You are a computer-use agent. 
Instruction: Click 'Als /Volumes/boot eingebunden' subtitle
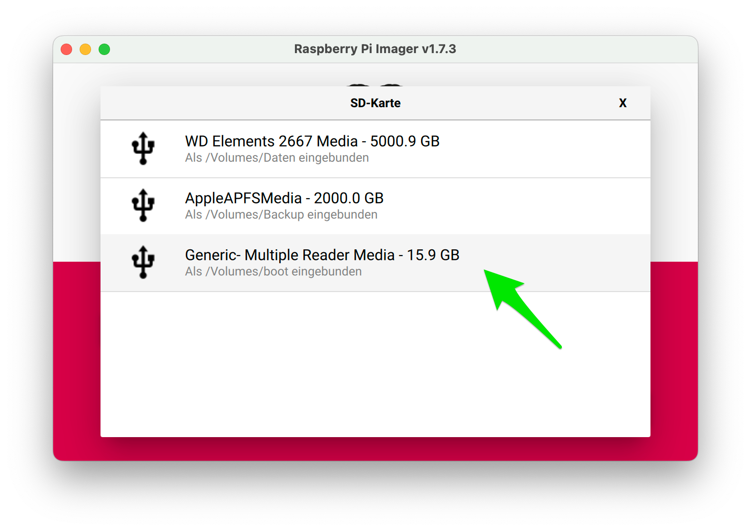coord(273,272)
